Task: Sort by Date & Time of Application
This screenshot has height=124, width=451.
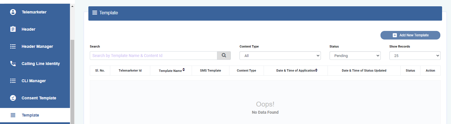Action: tap(316, 70)
